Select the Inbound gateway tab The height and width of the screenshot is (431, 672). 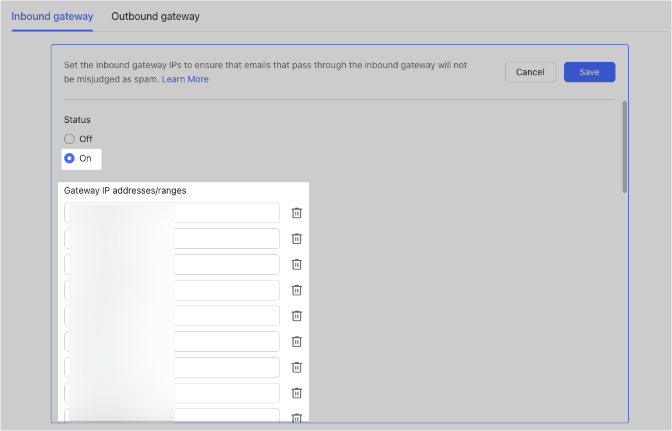52,16
